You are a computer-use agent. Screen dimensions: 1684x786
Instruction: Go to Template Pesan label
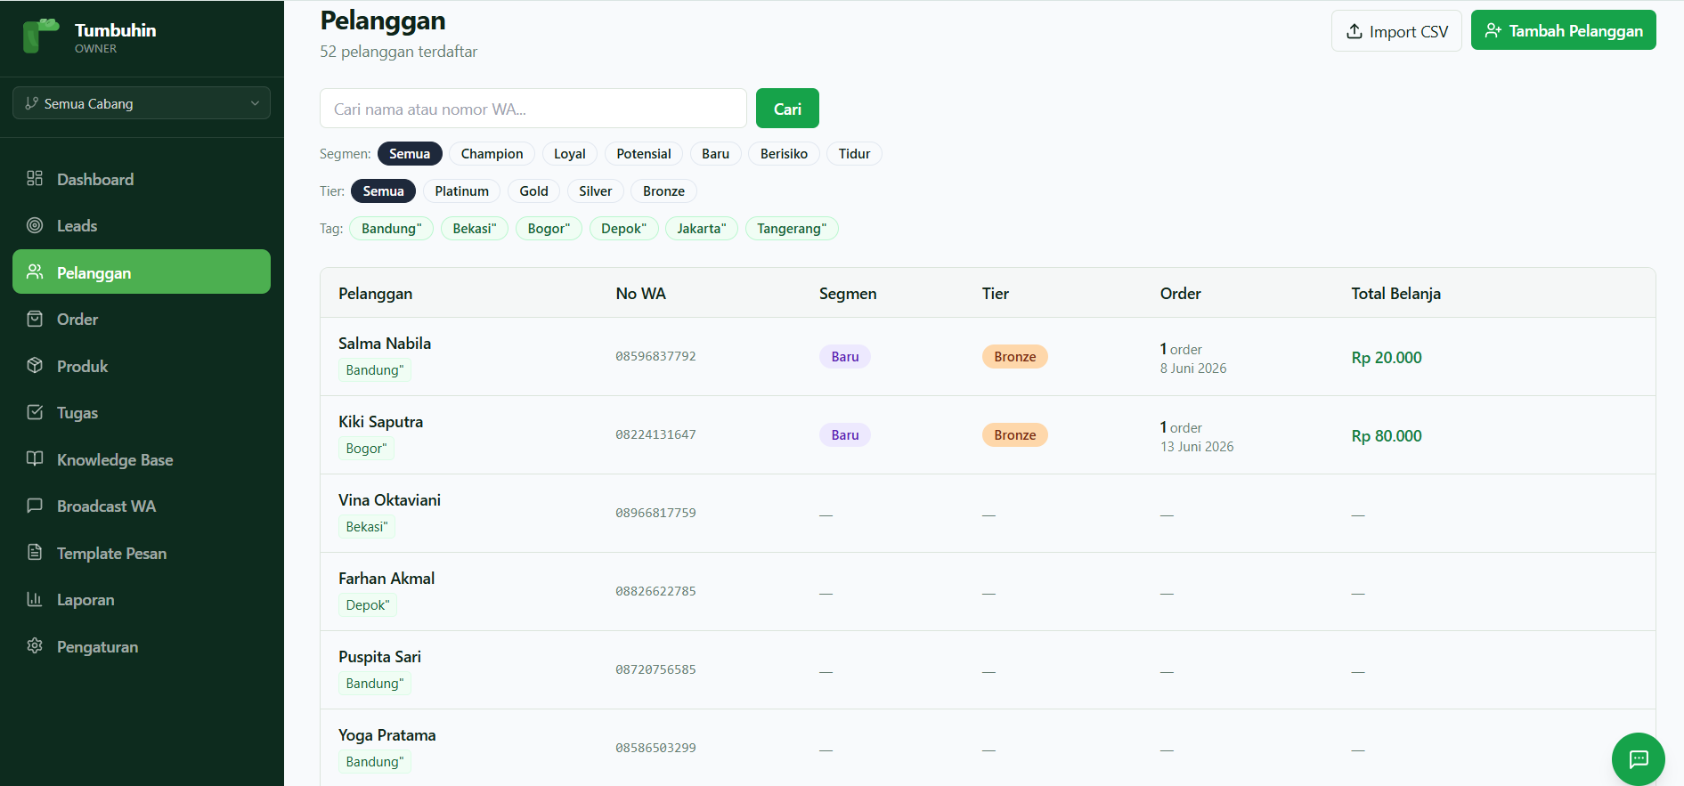click(x=111, y=553)
